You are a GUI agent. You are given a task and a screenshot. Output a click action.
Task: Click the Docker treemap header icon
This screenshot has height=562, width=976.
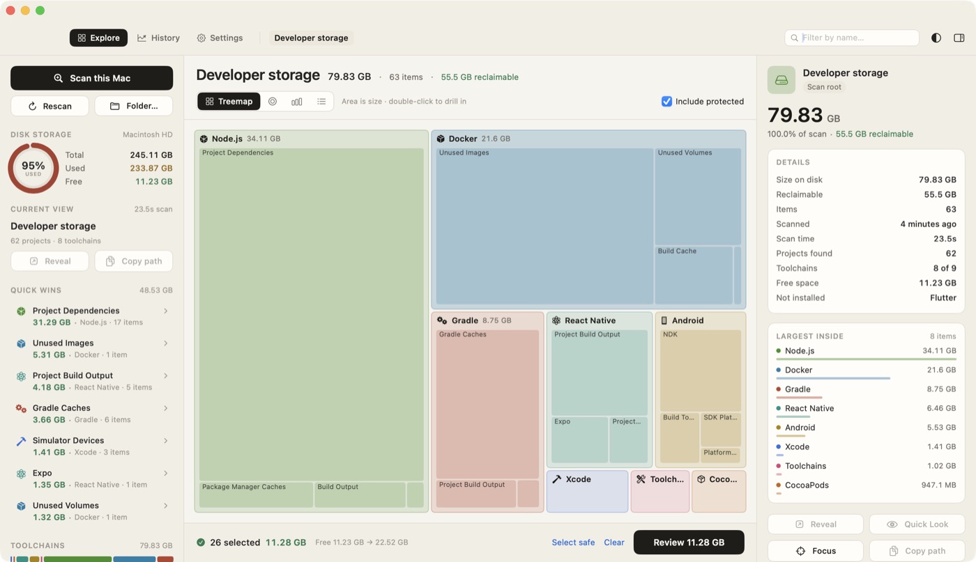(441, 139)
